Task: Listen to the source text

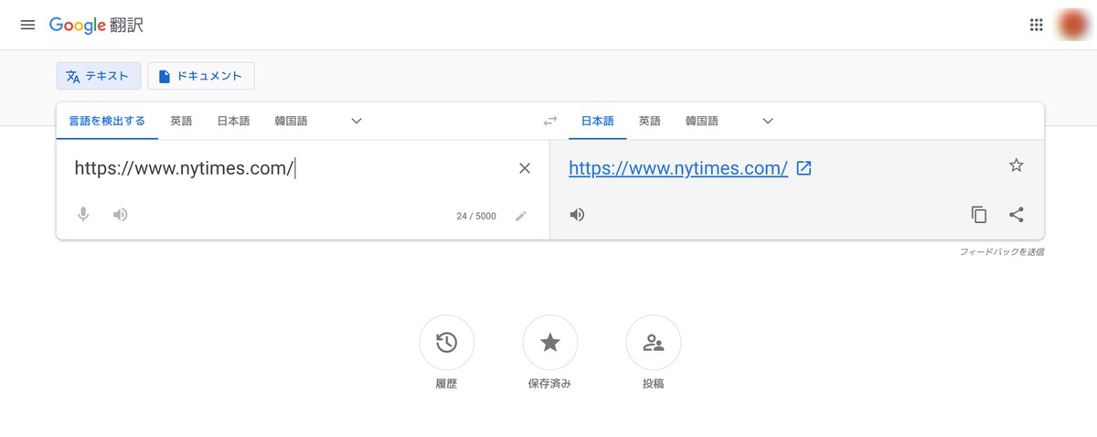Action: 120,215
